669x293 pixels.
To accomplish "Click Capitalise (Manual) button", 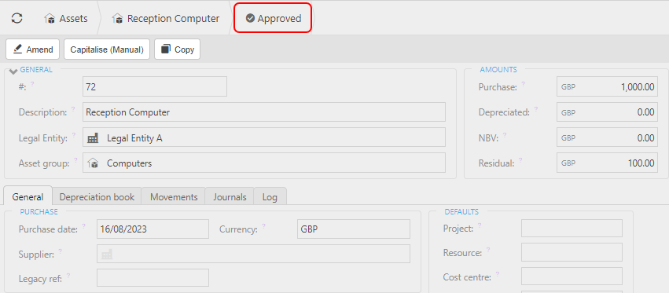I will click(x=107, y=49).
